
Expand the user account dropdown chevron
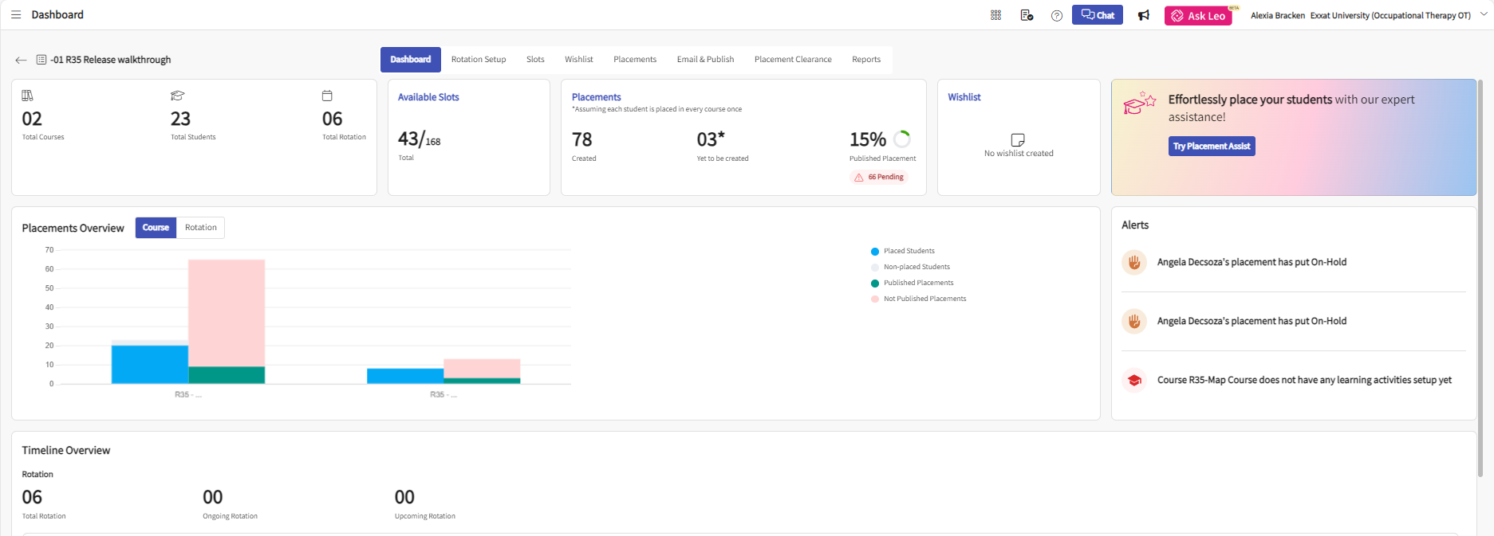click(x=1484, y=14)
